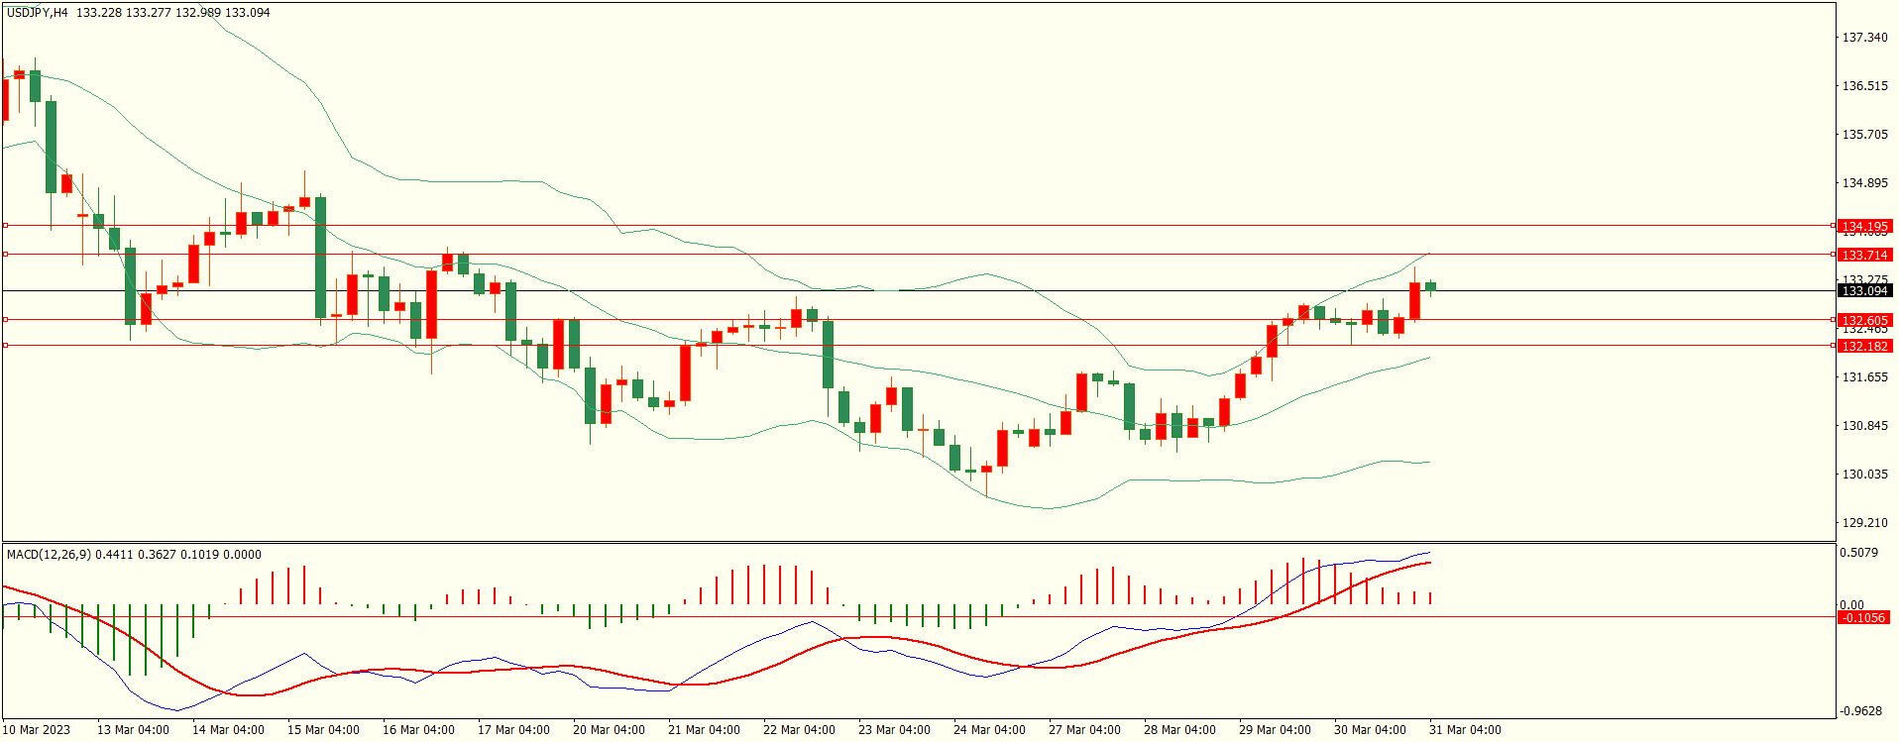The image size is (1899, 742).
Task: Click the 137.340 price scale value
Action: tap(1864, 38)
